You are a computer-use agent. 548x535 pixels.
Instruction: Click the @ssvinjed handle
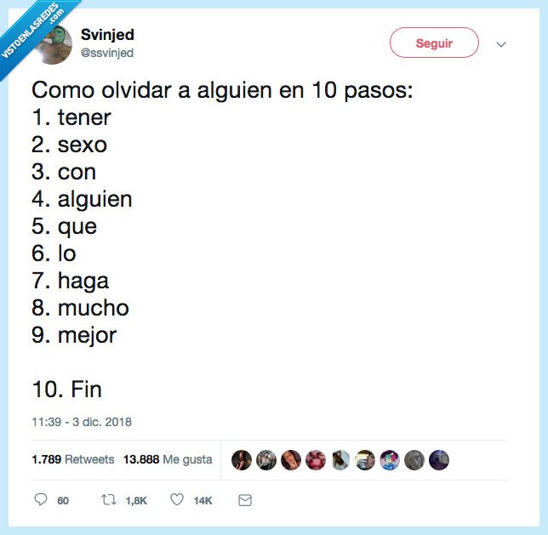click(107, 53)
